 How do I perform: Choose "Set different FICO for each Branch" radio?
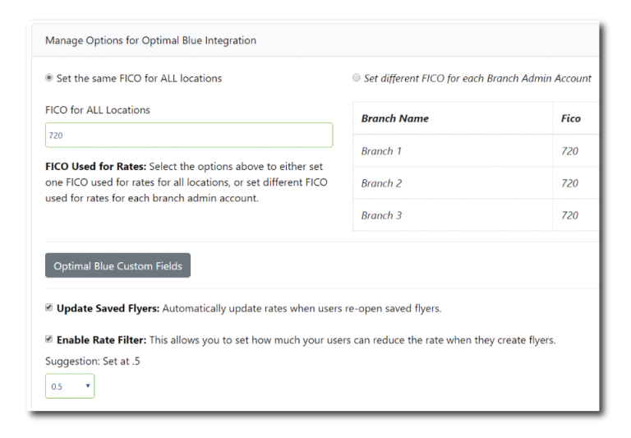point(356,78)
